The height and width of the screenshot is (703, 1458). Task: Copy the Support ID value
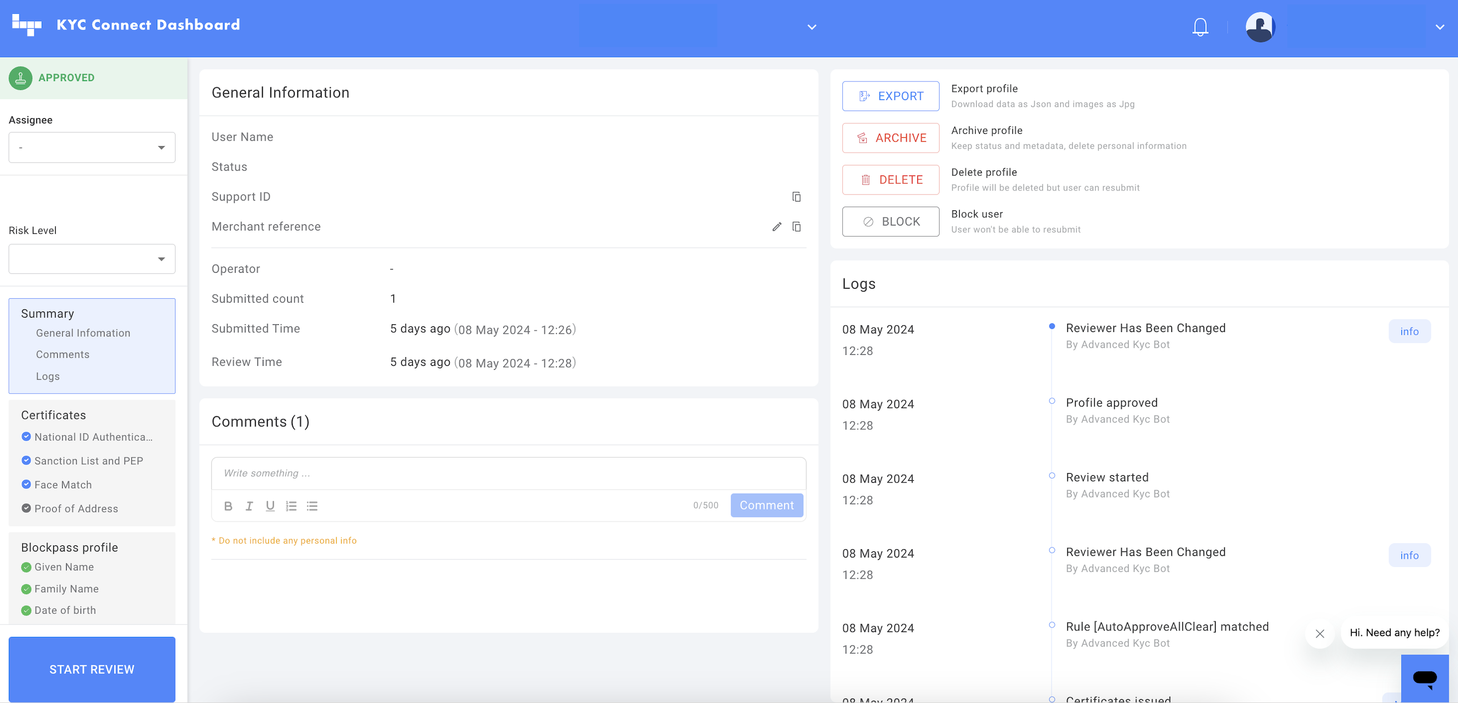point(796,197)
